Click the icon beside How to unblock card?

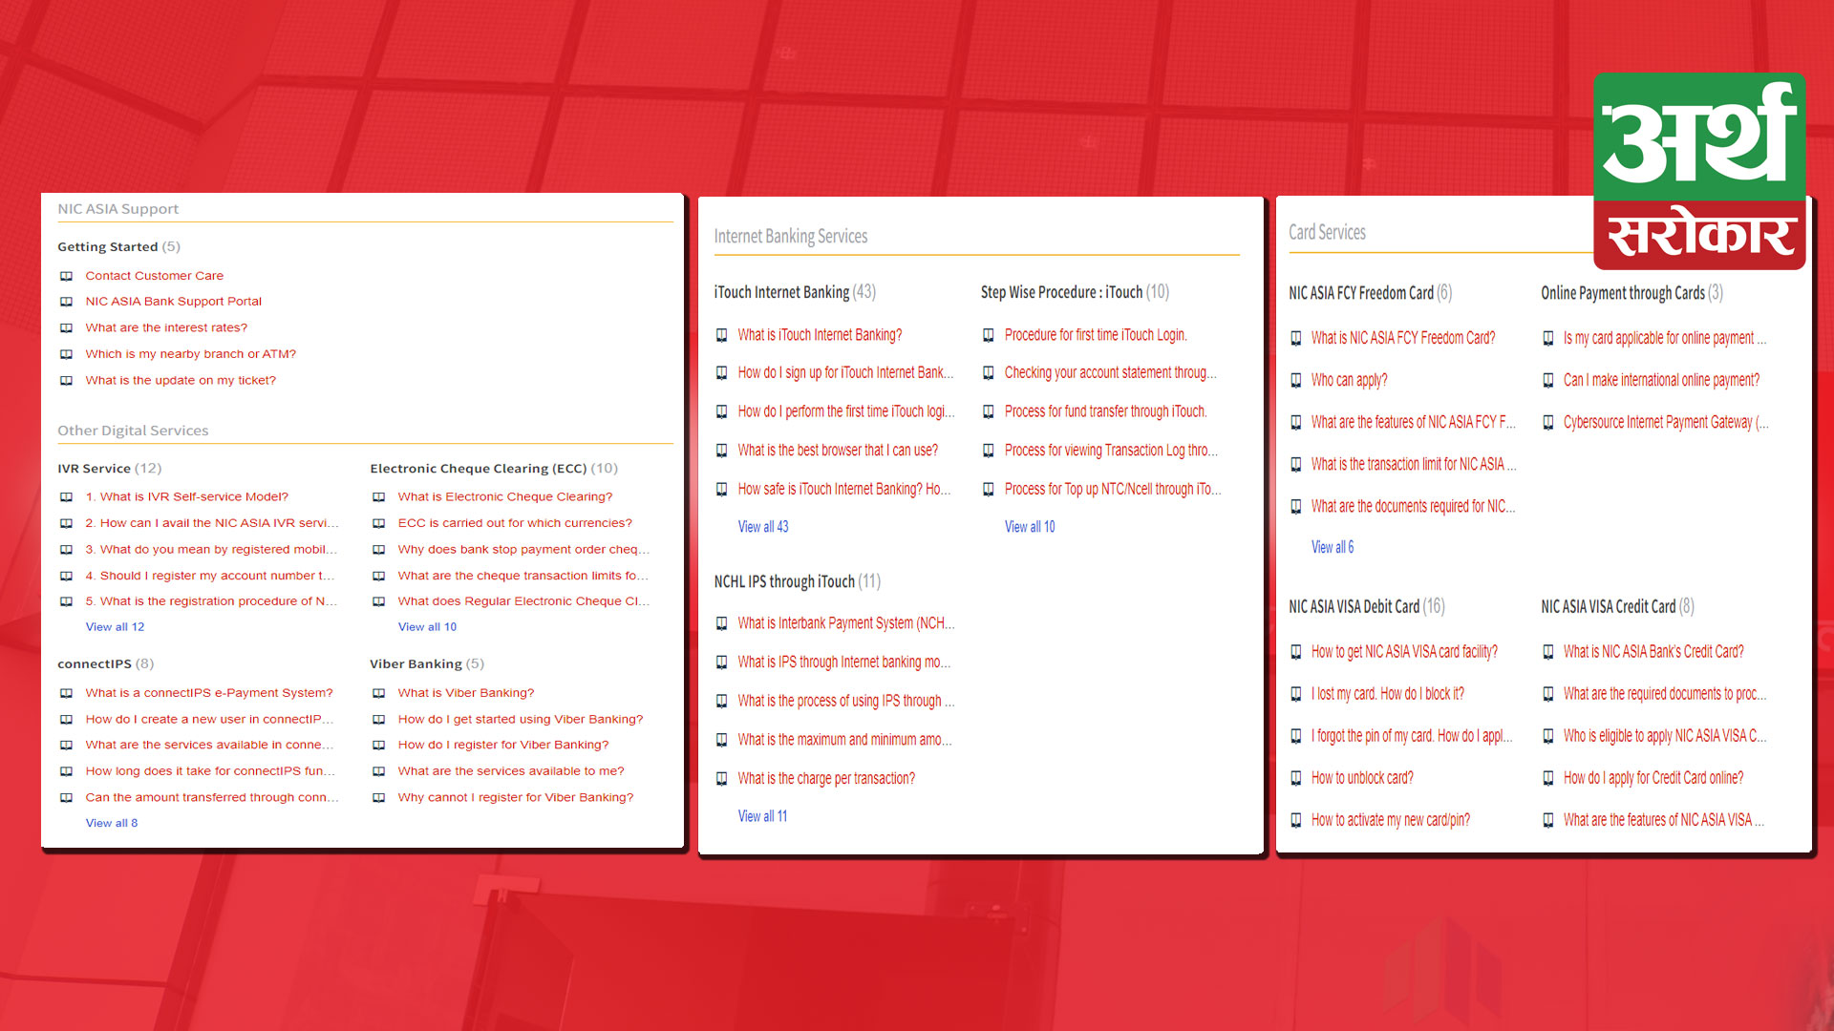pyautogui.click(x=1295, y=778)
